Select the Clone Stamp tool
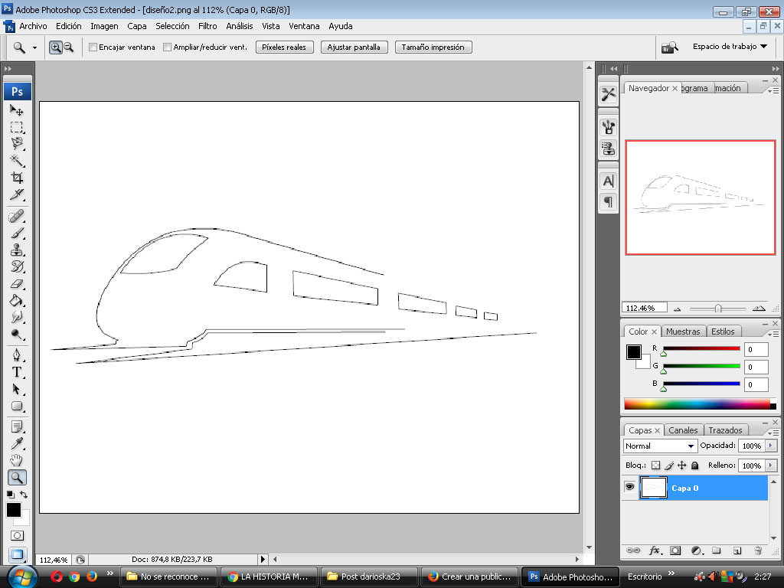 pos(17,250)
